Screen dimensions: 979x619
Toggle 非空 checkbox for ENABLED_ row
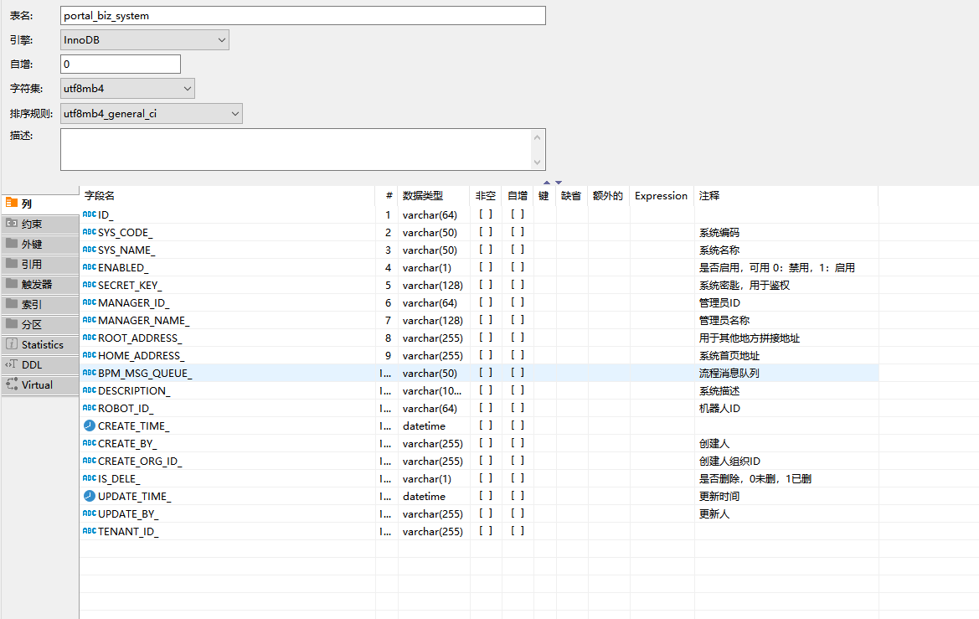coord(486,267)
